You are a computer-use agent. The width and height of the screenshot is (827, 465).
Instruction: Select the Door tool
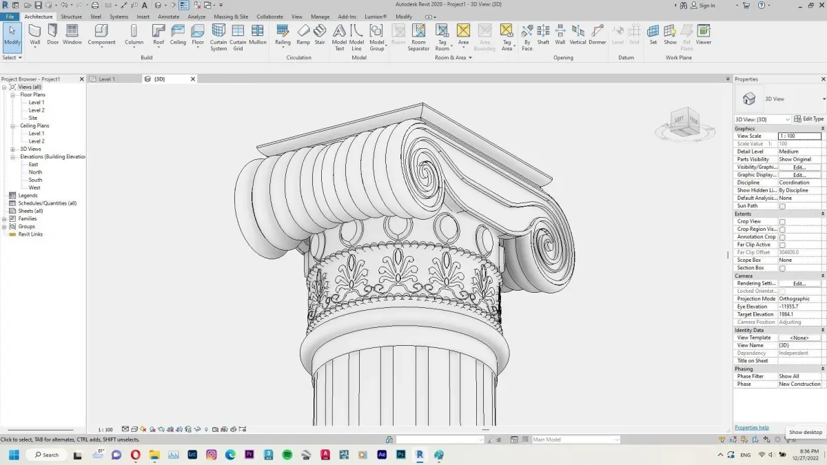[53, 35]
